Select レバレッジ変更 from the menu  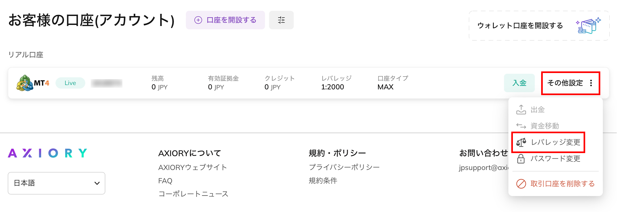555,142
